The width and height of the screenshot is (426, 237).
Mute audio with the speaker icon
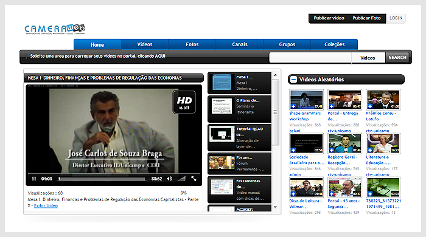(x=169, y=179)
